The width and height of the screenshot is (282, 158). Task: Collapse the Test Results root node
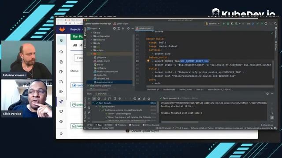pos(93,103)
